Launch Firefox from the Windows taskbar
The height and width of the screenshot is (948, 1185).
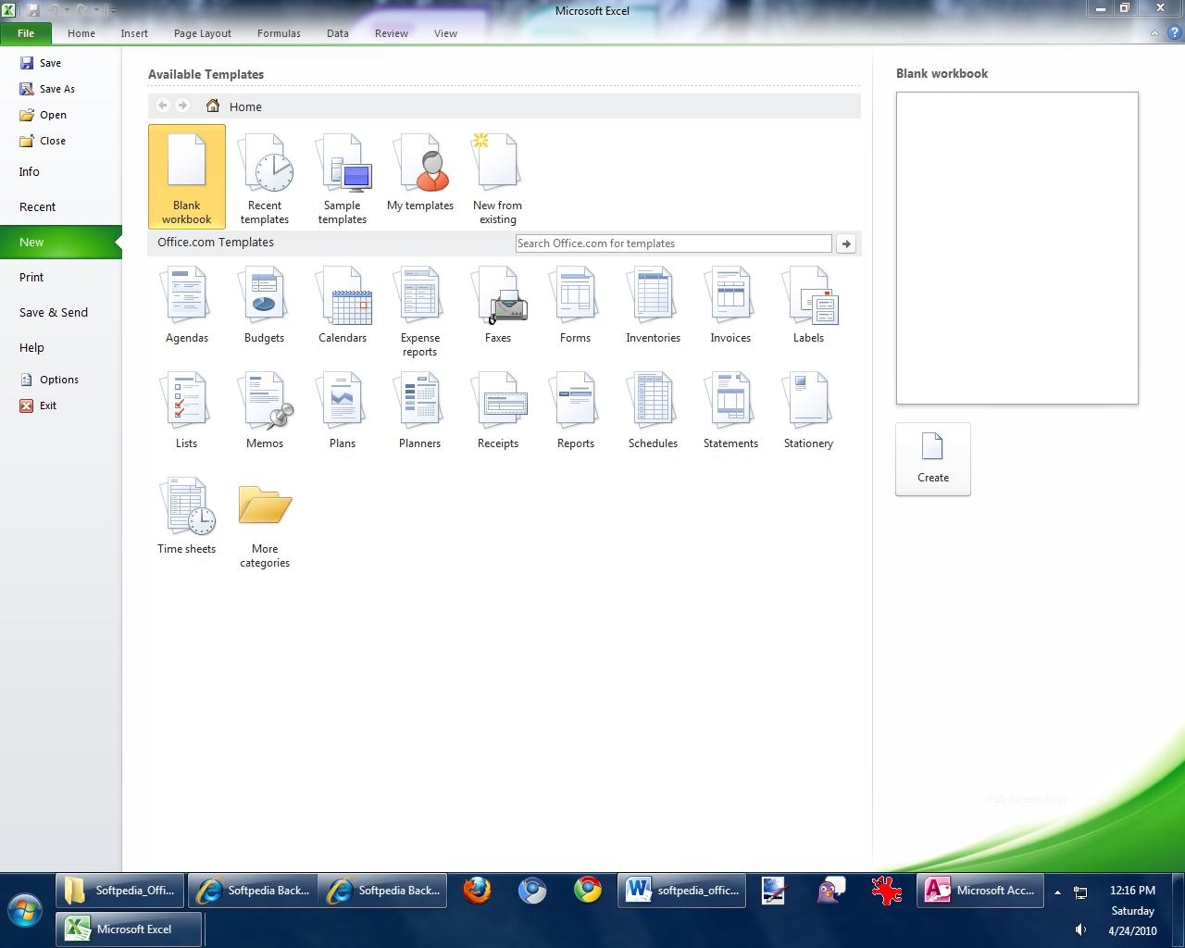[x=477, y=891]
